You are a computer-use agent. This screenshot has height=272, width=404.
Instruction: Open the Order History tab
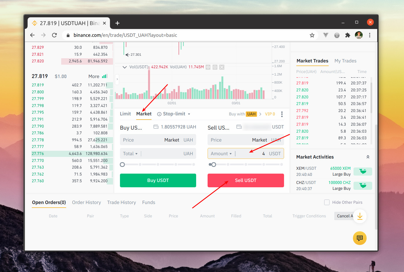[86, 202]
